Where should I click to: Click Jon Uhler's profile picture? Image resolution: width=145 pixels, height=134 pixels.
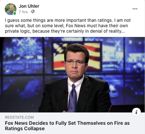(11, 9)
